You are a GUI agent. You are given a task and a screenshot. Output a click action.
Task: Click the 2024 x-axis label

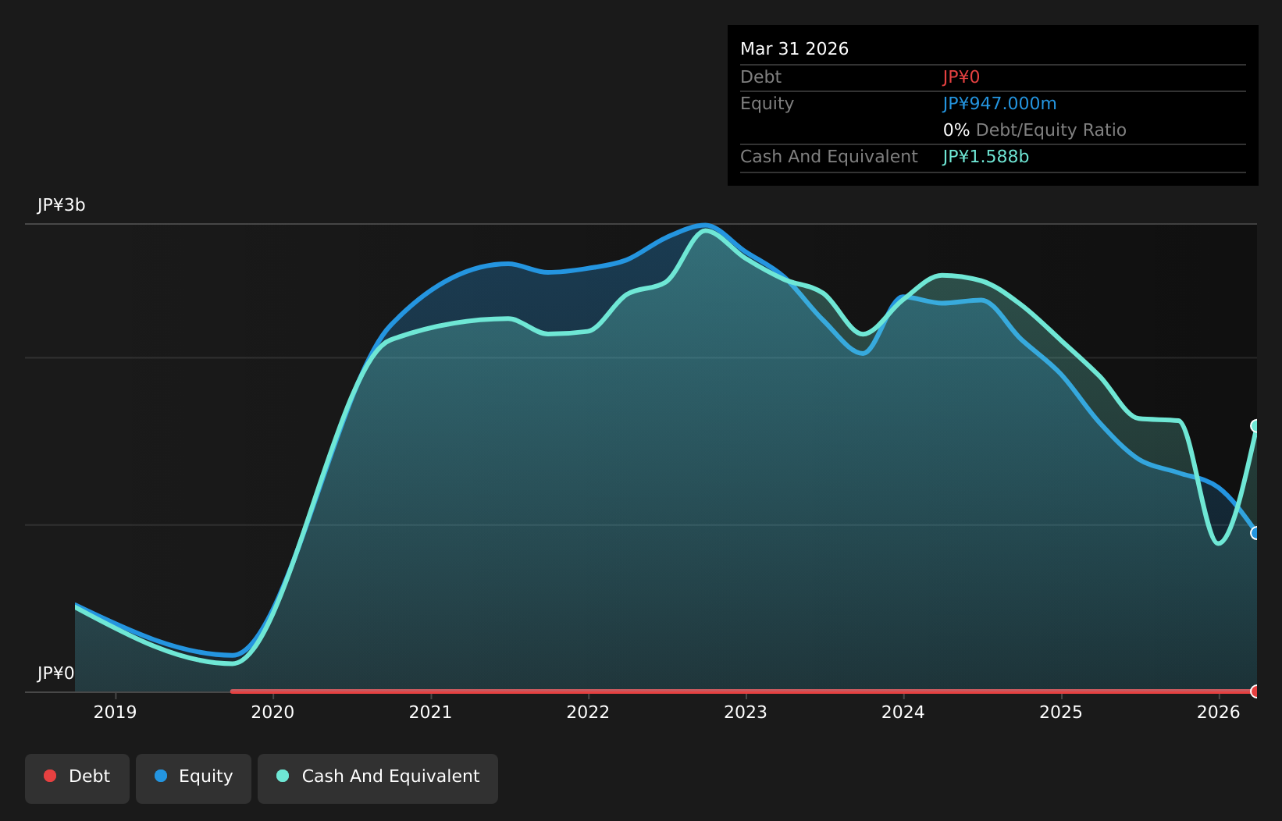(x=903, y=713)
